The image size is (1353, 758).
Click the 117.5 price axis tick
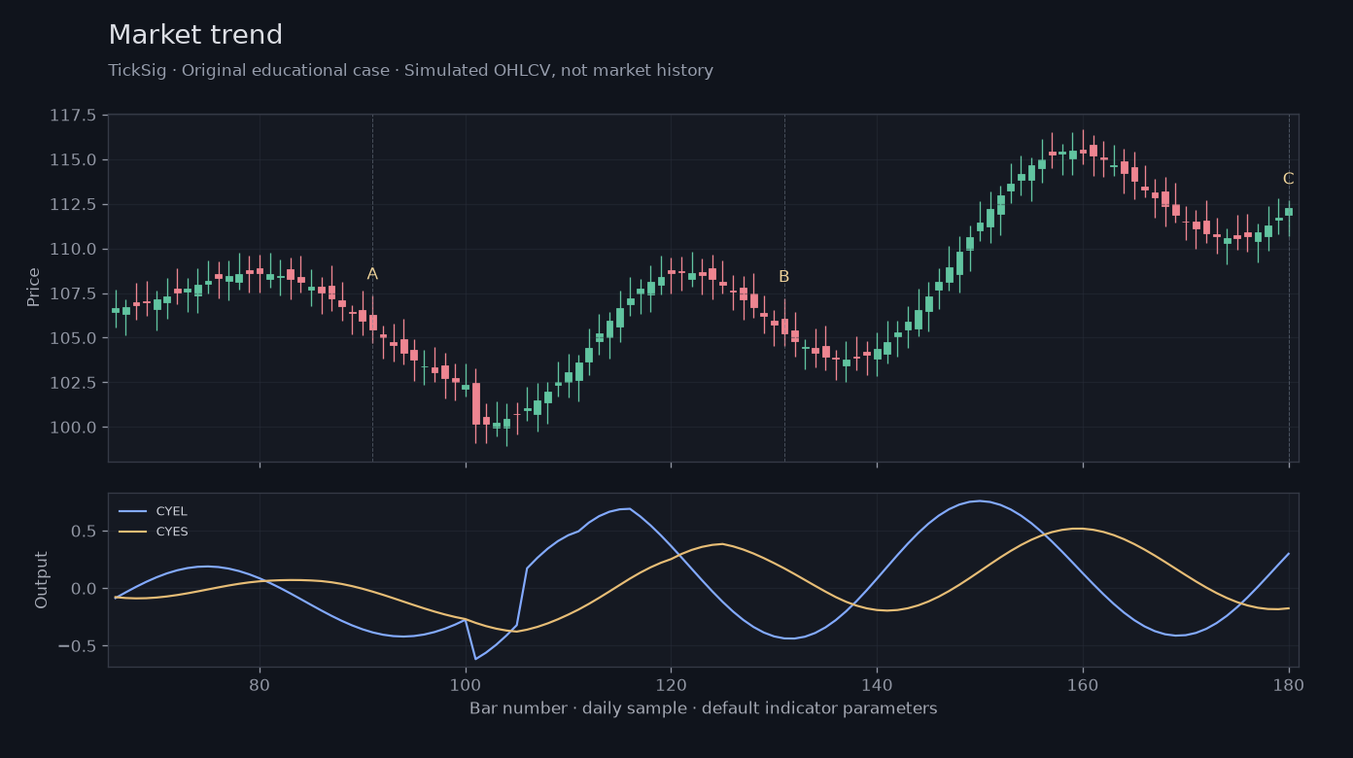pyautogui.click(x=73, y=116)
